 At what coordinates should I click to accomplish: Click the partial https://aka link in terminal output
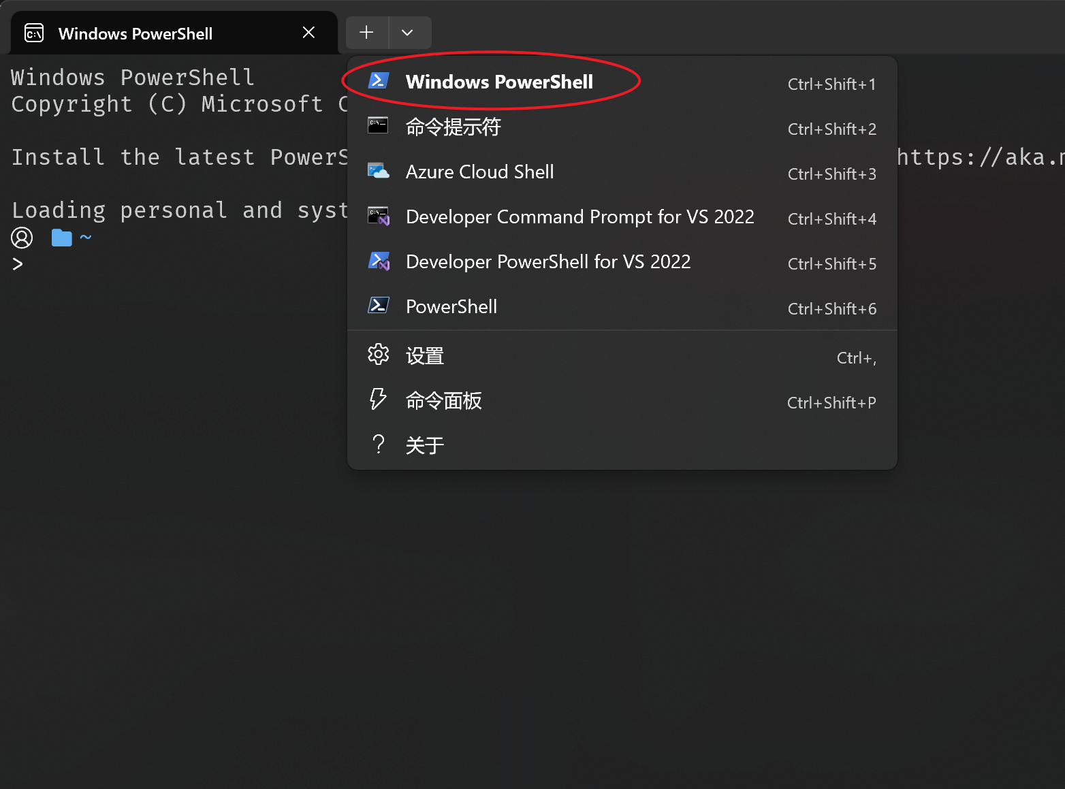coord(981,157)
